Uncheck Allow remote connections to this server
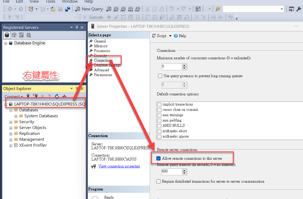This screenshot has width=303, height=199. pyautogui.click(x=158, y=158)
